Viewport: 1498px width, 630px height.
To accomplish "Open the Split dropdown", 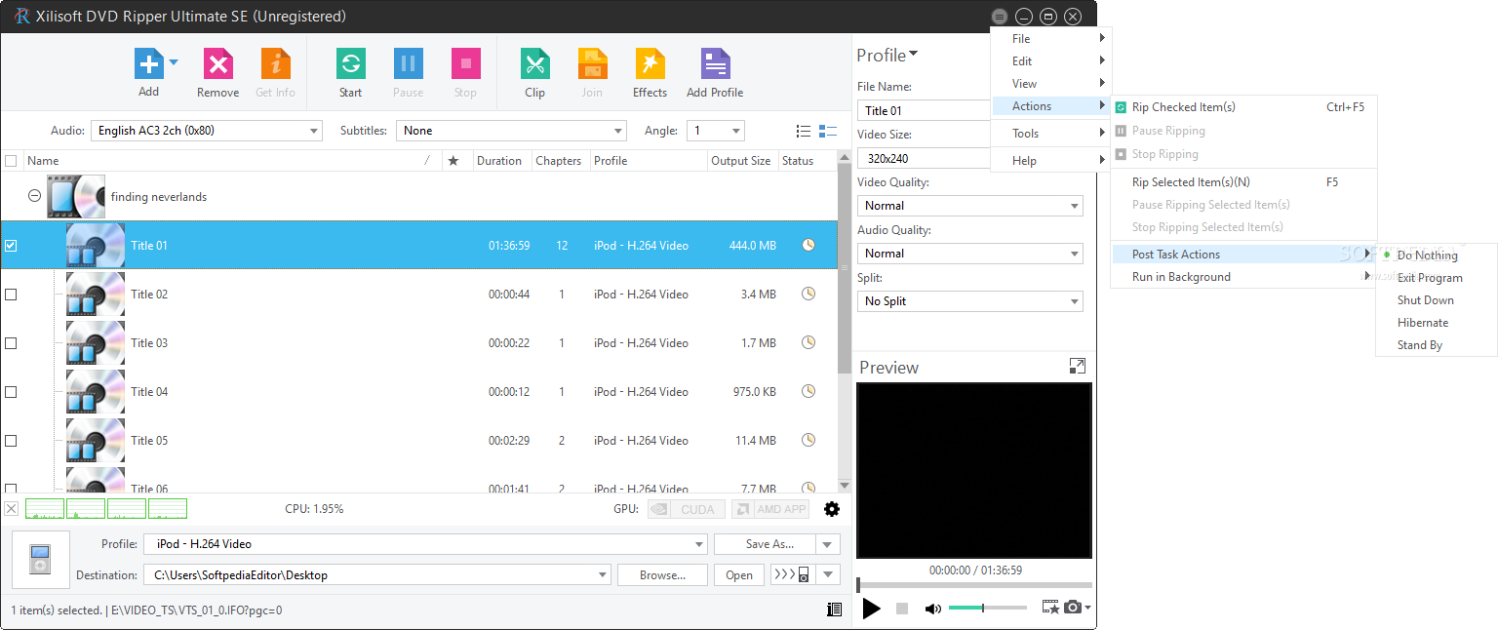I will (x=970, y=301).
